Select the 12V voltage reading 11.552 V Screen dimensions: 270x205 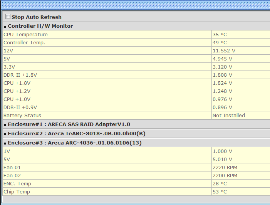pos(224,50)
